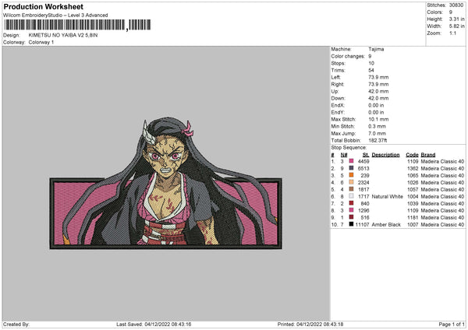Click the 'Description' column header

click(x=385, y=155)
